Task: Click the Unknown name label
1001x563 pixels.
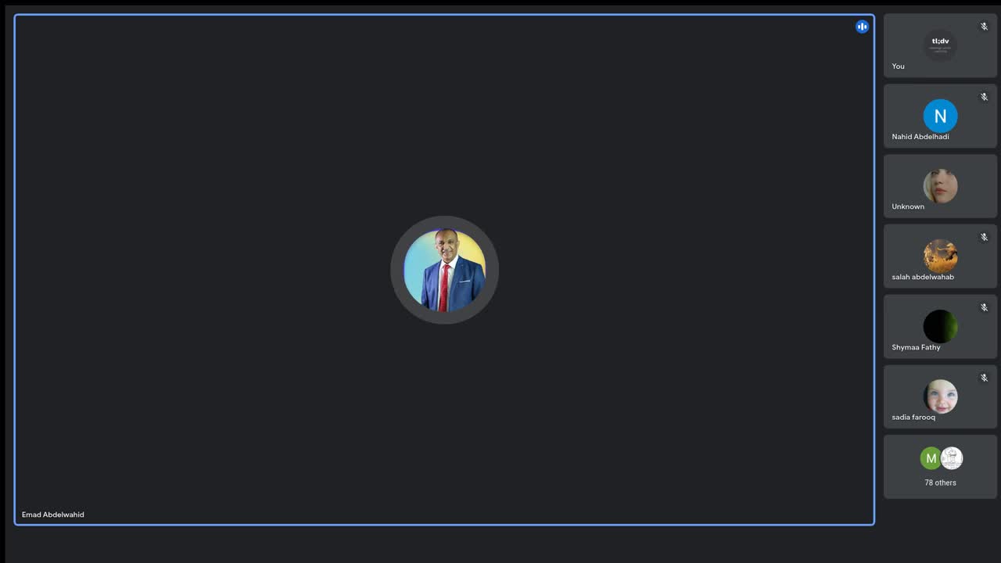Action: [908, 206]
